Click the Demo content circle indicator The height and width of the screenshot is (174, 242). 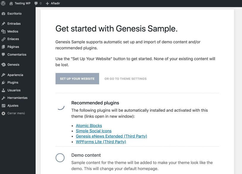(x=60, y=158)
